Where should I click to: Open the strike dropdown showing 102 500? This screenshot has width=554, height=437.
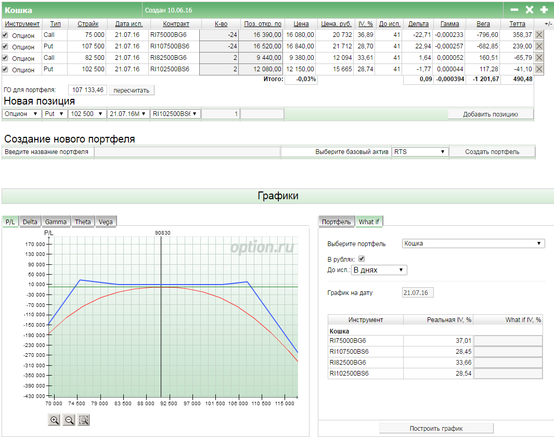[x=87, y=114]
